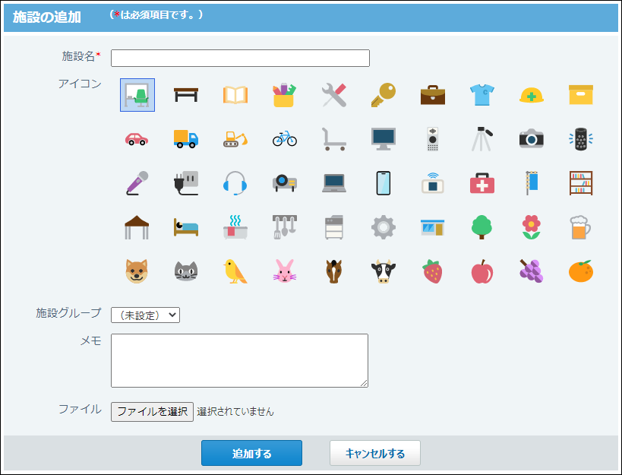Image resolution: width=622 pixels, height=475 pixels.
Task: Choose the strawberry icon
Action: click(433, 271)
